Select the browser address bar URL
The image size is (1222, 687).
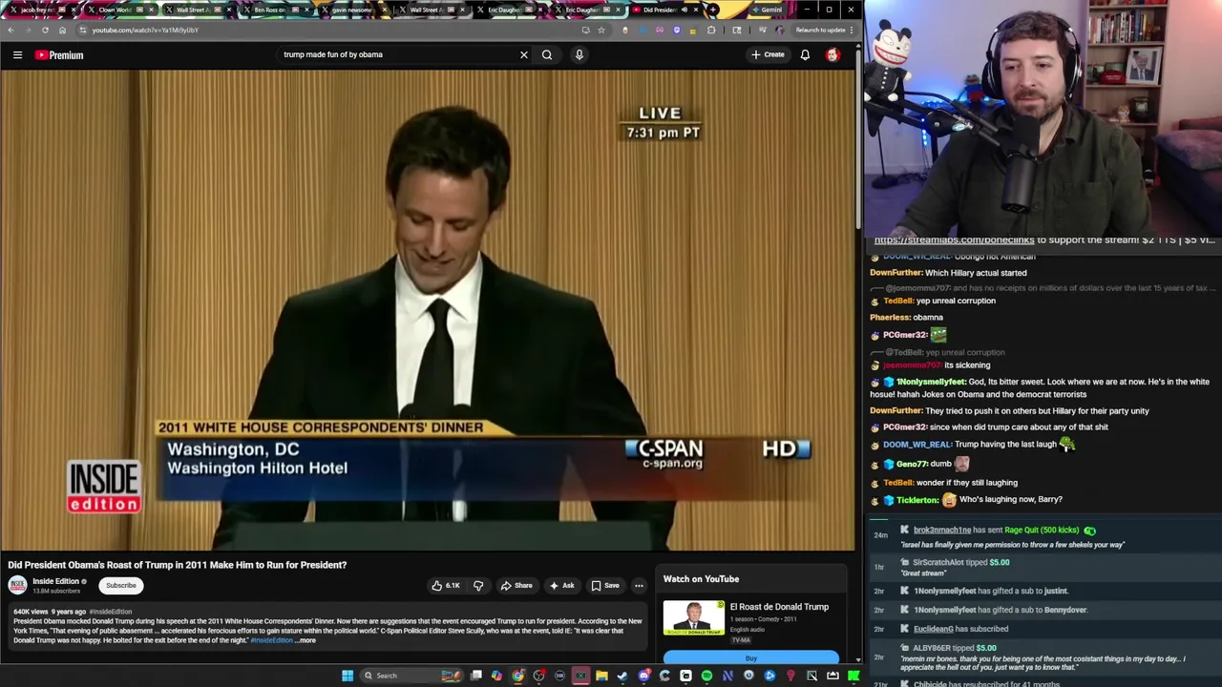pos(145,30)
